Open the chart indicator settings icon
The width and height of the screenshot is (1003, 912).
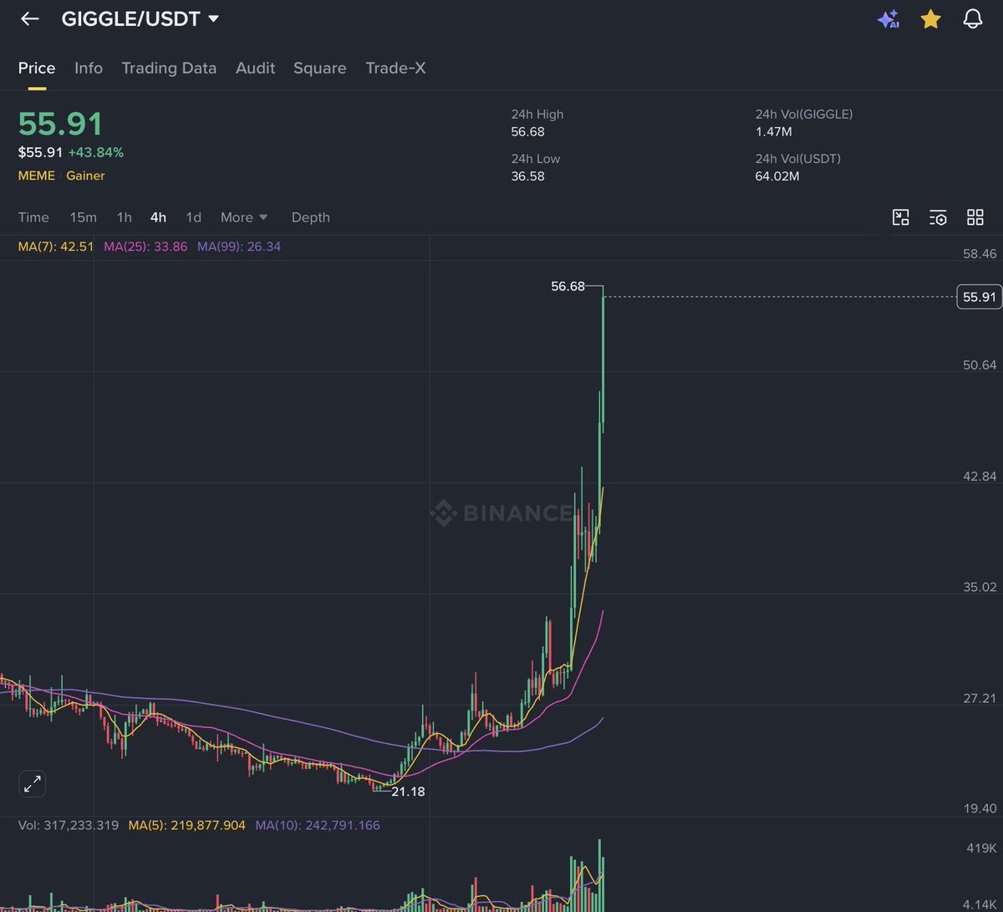click(938, 218)
